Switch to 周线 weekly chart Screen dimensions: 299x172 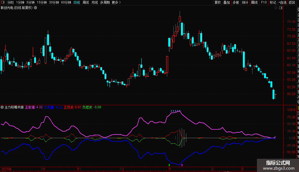point(86,2)
